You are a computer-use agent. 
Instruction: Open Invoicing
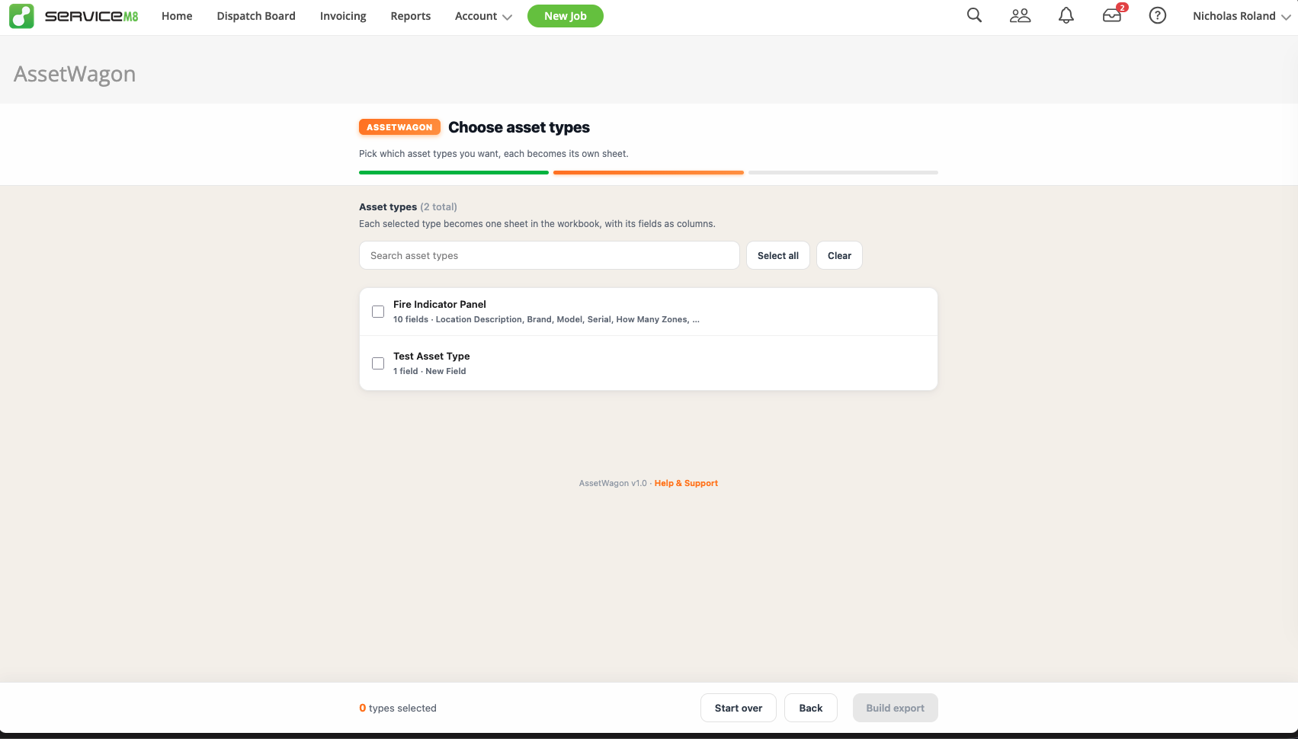[x=343, y=16]
